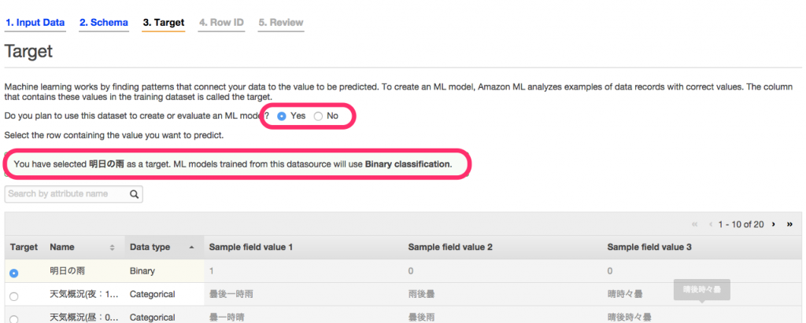The width and height of the screenshot is (806, 323).
Task: Jump to first page double arrow
Action: point(695,225)
